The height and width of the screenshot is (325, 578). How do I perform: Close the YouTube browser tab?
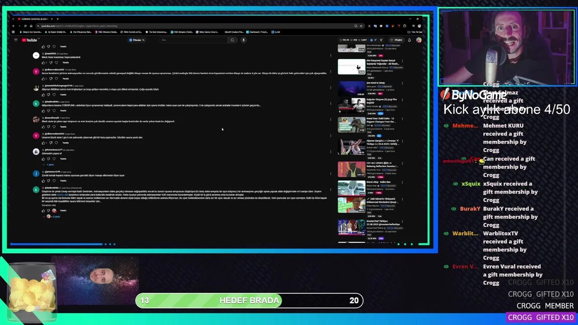pyautogui.click(x=51, y=19)
